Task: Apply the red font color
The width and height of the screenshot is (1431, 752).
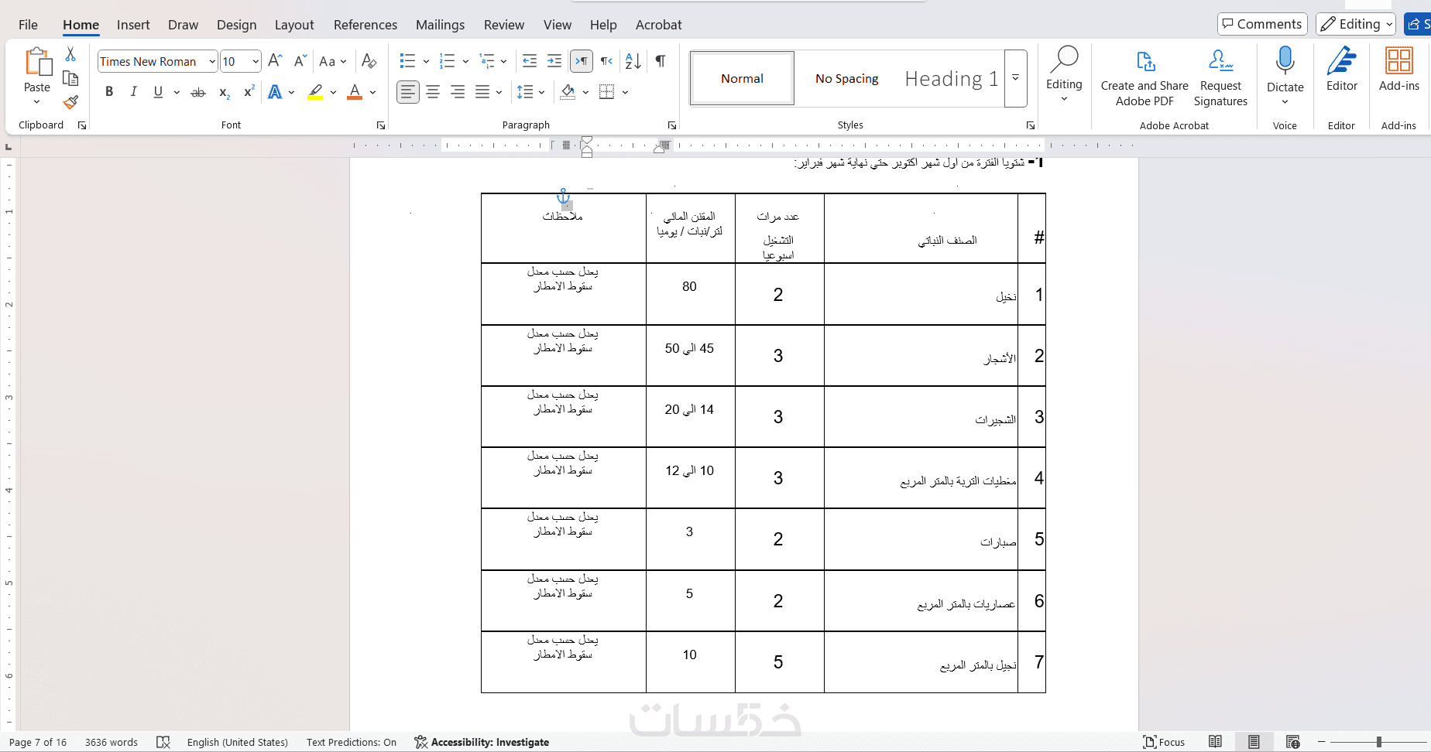Action: tap(355, 92)
